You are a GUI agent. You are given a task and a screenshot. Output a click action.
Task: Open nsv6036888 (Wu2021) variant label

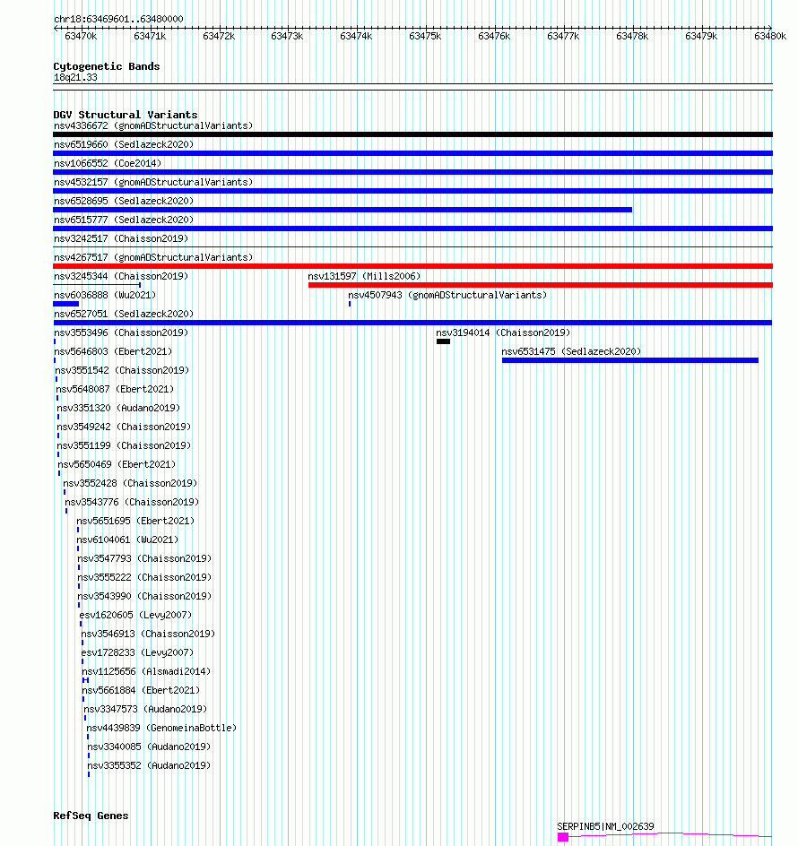click(x=105, y=295)
